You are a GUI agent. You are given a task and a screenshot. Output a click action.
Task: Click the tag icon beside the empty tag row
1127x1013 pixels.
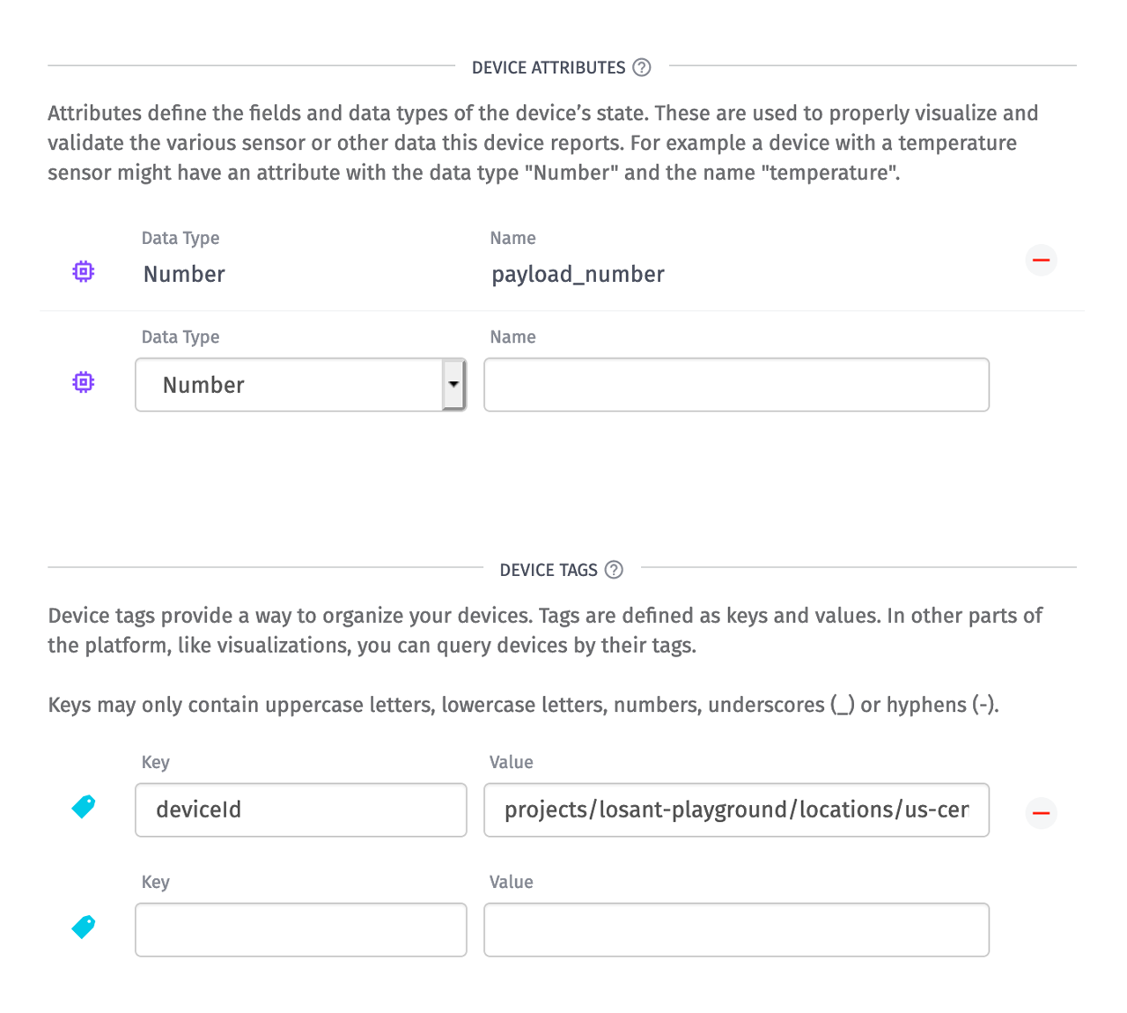[x=83, y=926]
